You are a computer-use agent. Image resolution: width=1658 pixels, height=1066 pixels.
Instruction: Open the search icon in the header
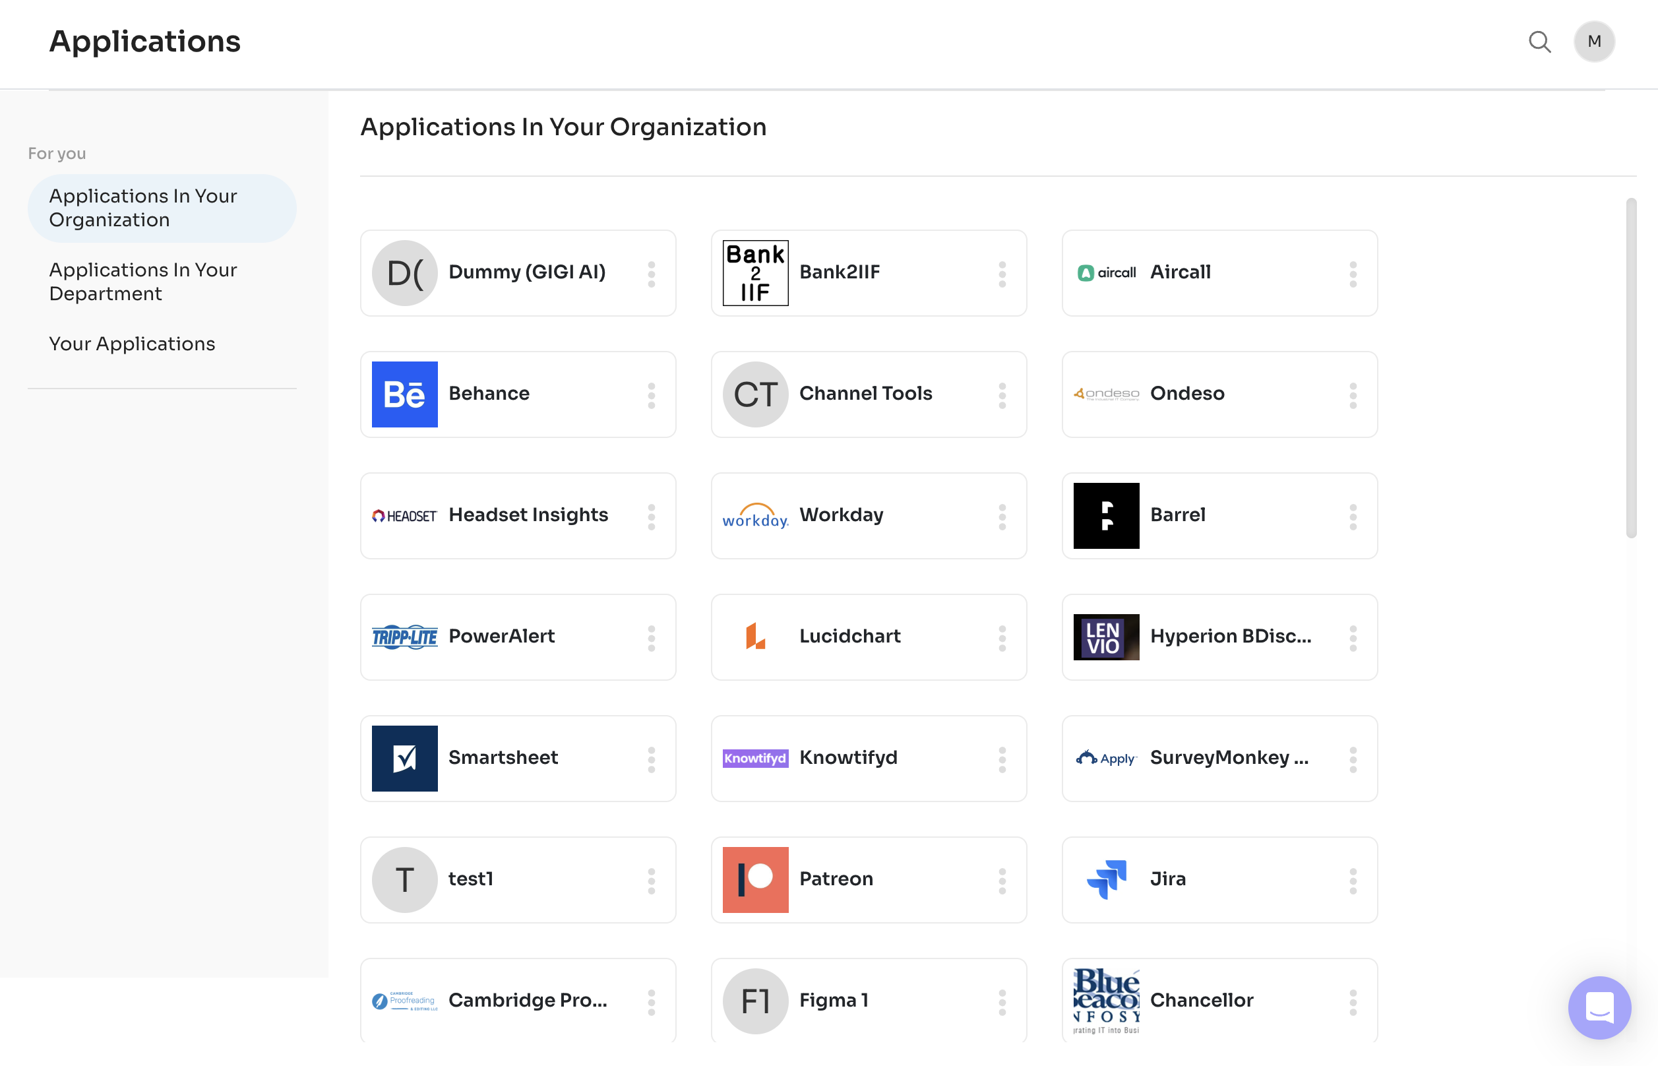tap(1539, 42)
